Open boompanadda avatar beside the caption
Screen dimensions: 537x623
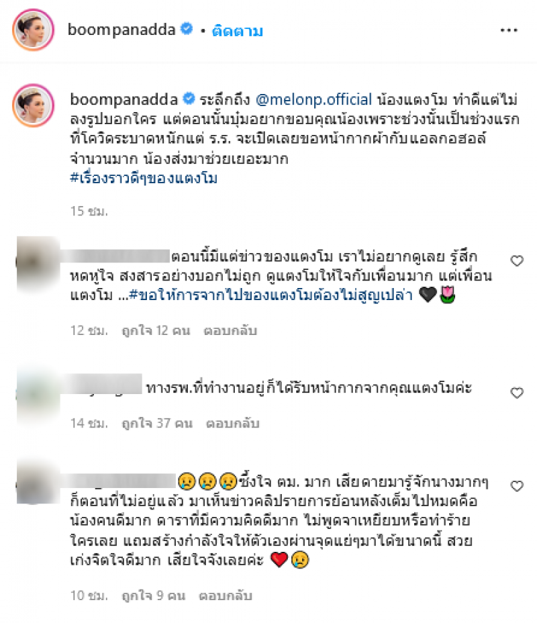point(34,105)
